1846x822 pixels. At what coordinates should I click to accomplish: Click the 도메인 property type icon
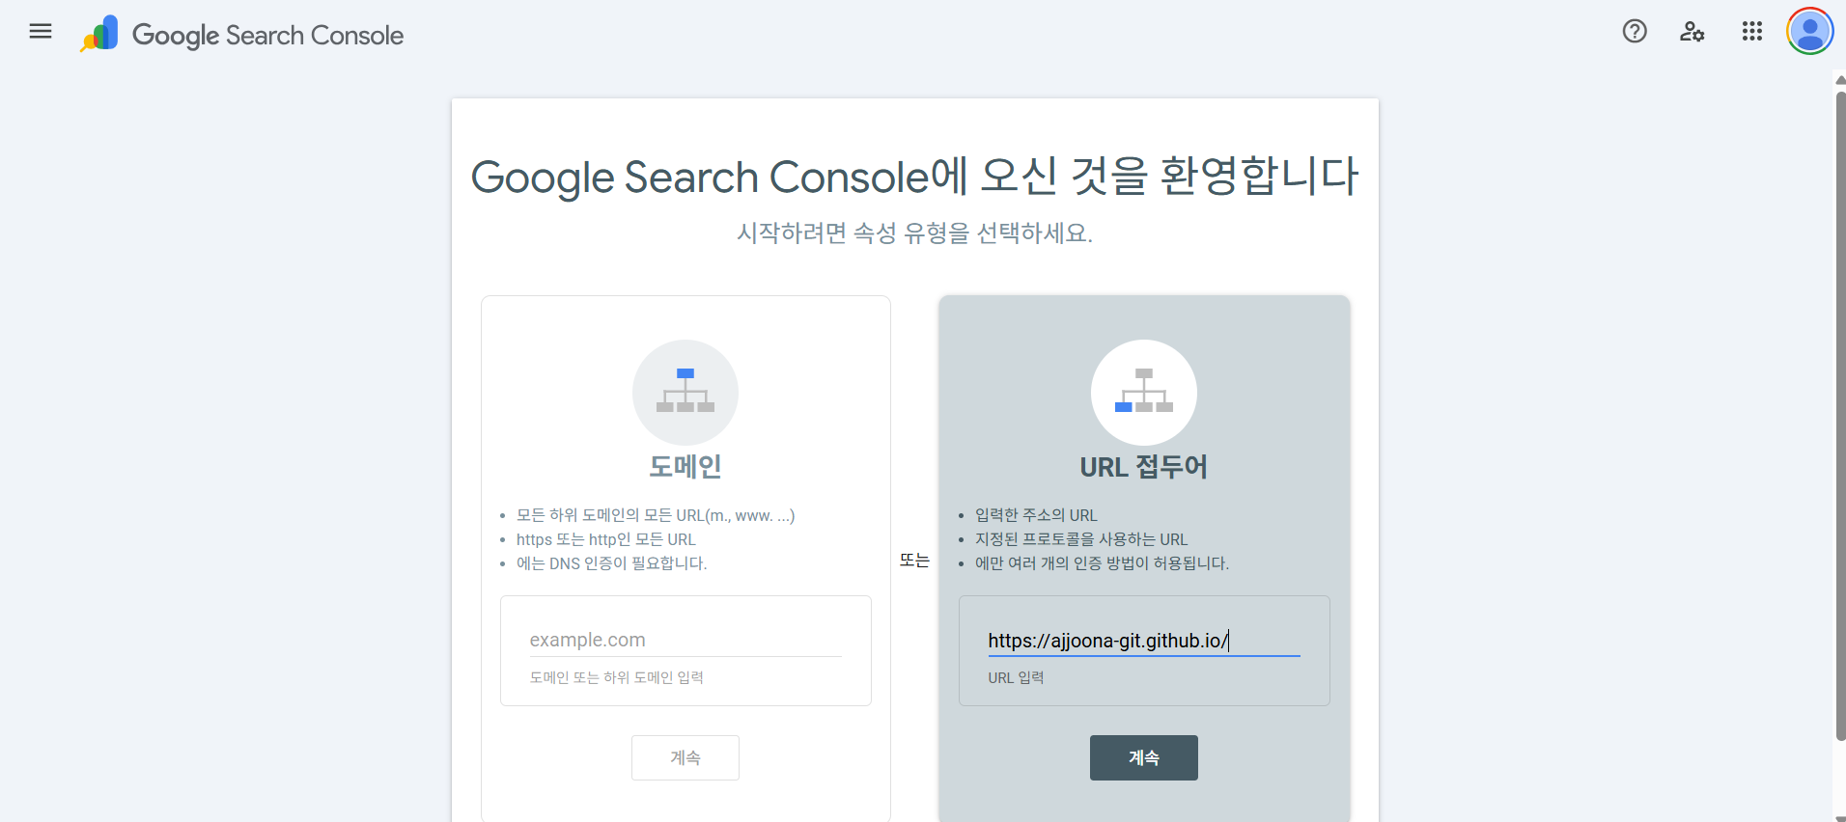click(x=685, y=392)
